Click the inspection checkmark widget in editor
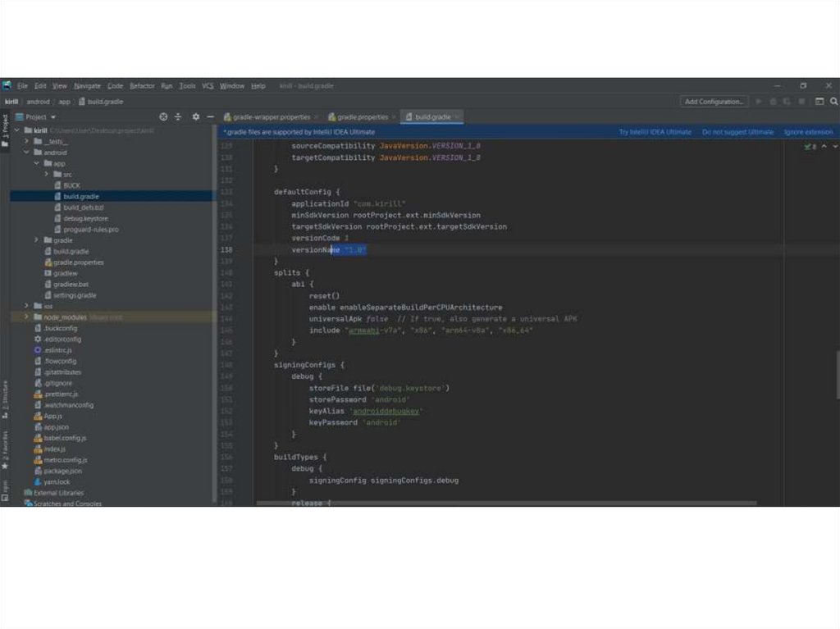 point(810,146)
